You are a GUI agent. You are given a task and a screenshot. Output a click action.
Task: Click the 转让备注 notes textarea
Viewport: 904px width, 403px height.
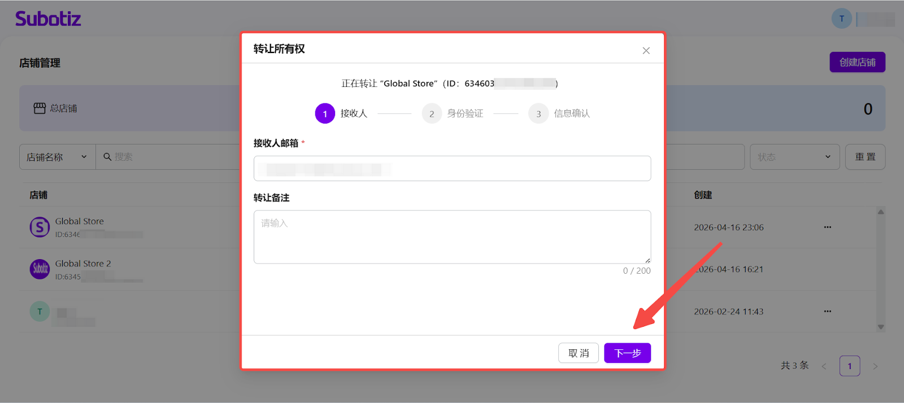[452, 237]
